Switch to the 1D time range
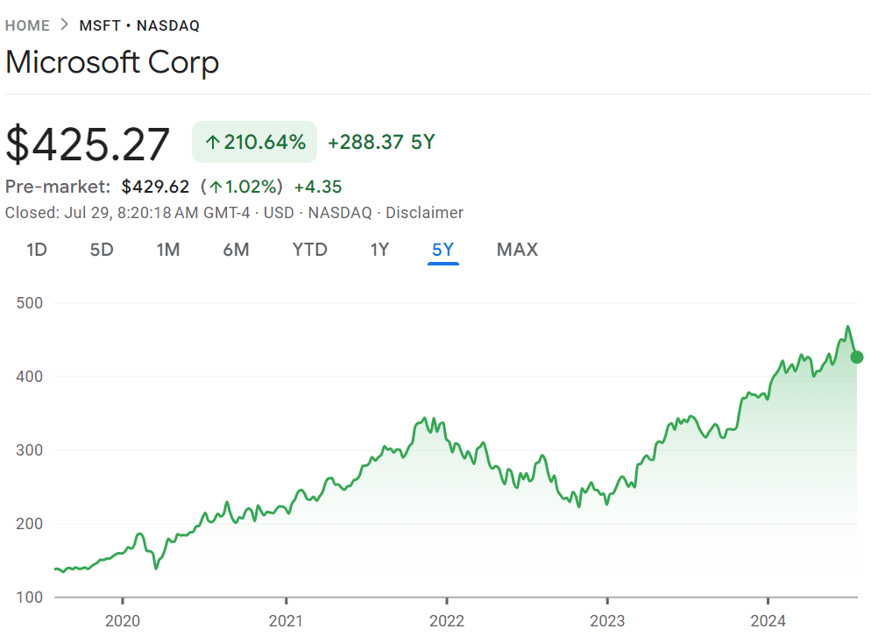Image resolution: width=871 pixels, height=643 pixels. point(37,250)
